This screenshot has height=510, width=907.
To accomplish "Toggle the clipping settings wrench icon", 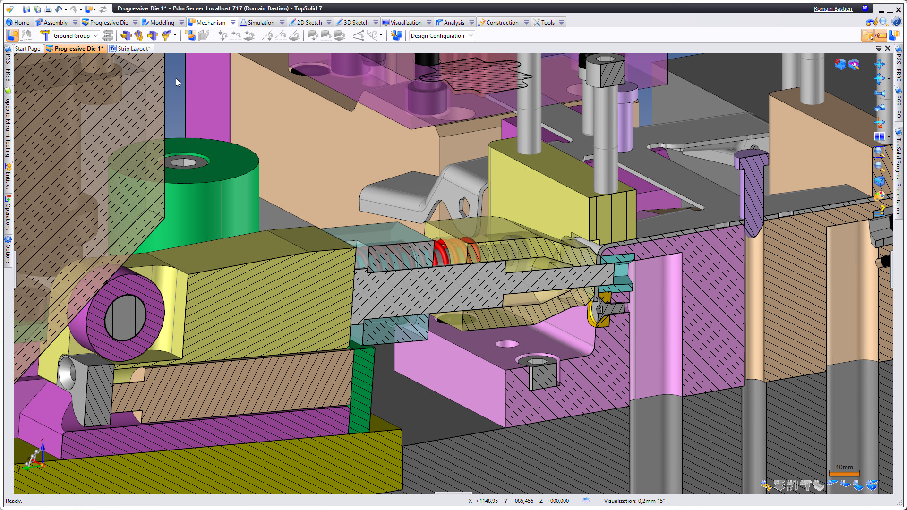I will 854,65.
